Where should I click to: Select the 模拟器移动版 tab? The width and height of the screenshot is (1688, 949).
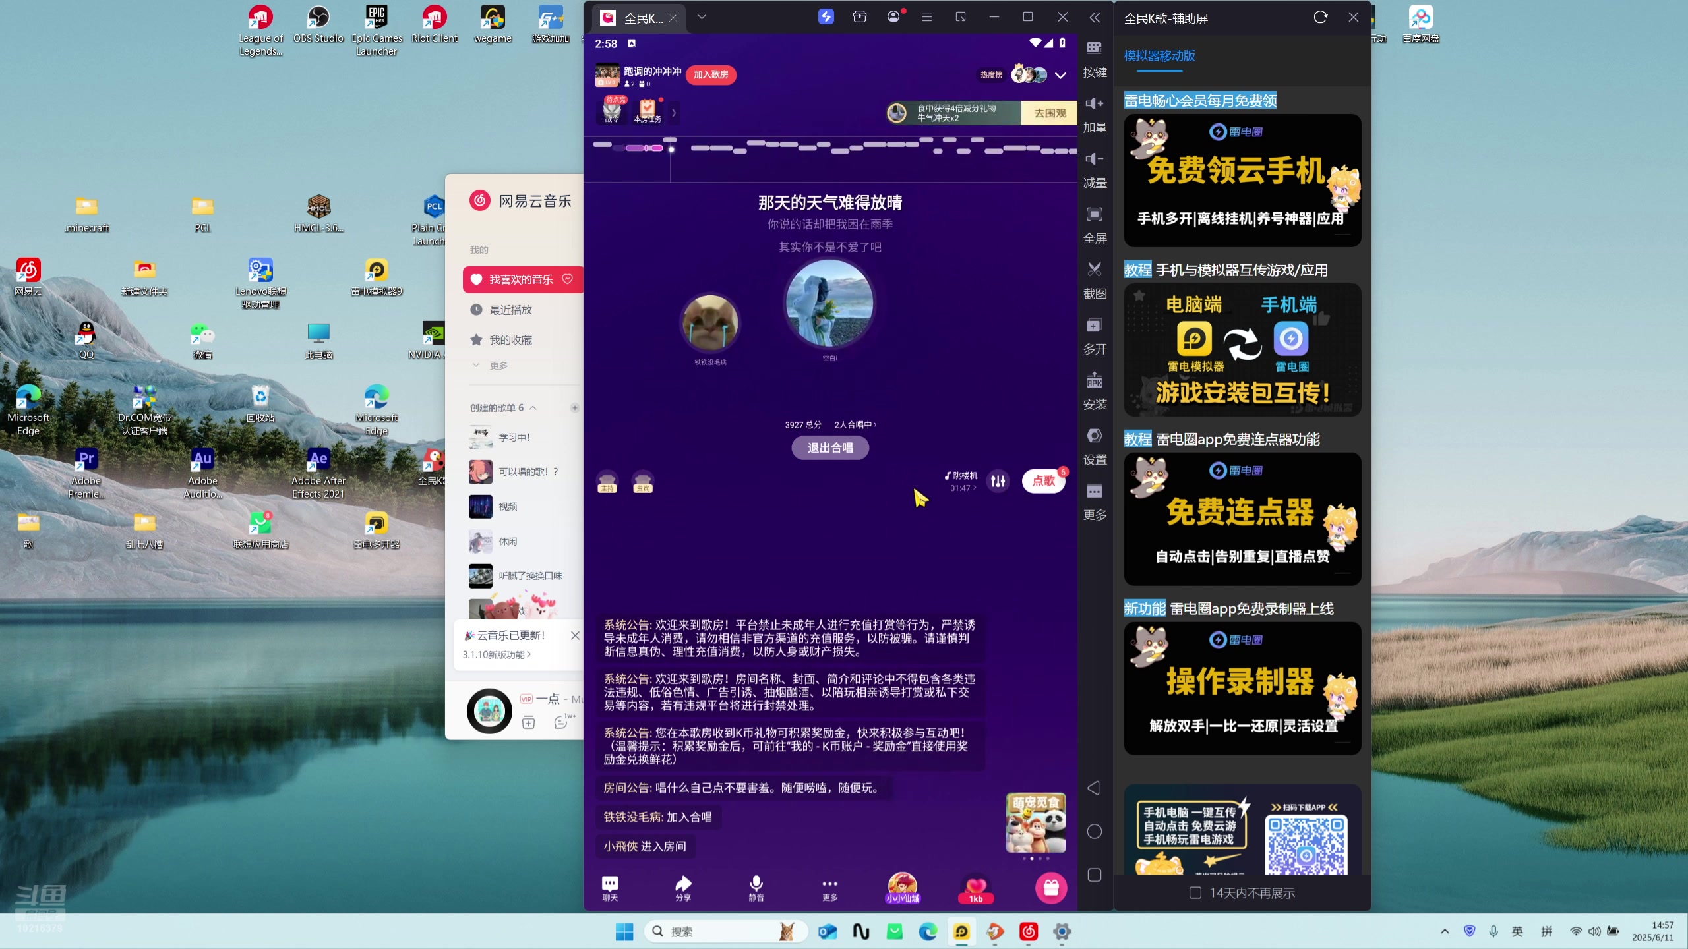(1159, 56)
